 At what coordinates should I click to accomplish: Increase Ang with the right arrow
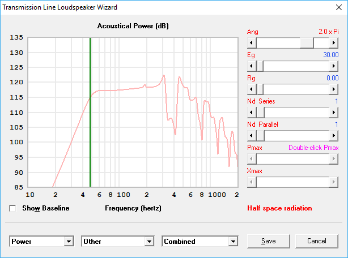pos(333,43)
